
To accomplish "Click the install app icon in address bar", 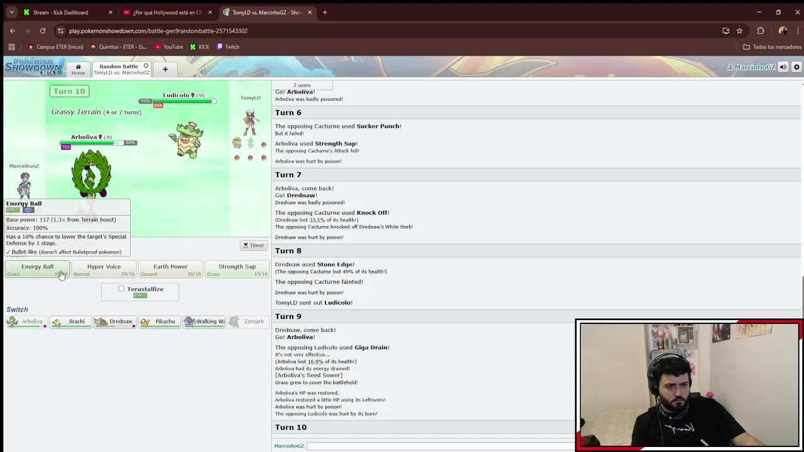I will (x=725, y=31).
